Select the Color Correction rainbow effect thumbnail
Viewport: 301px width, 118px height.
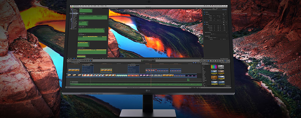click(214, 67)
